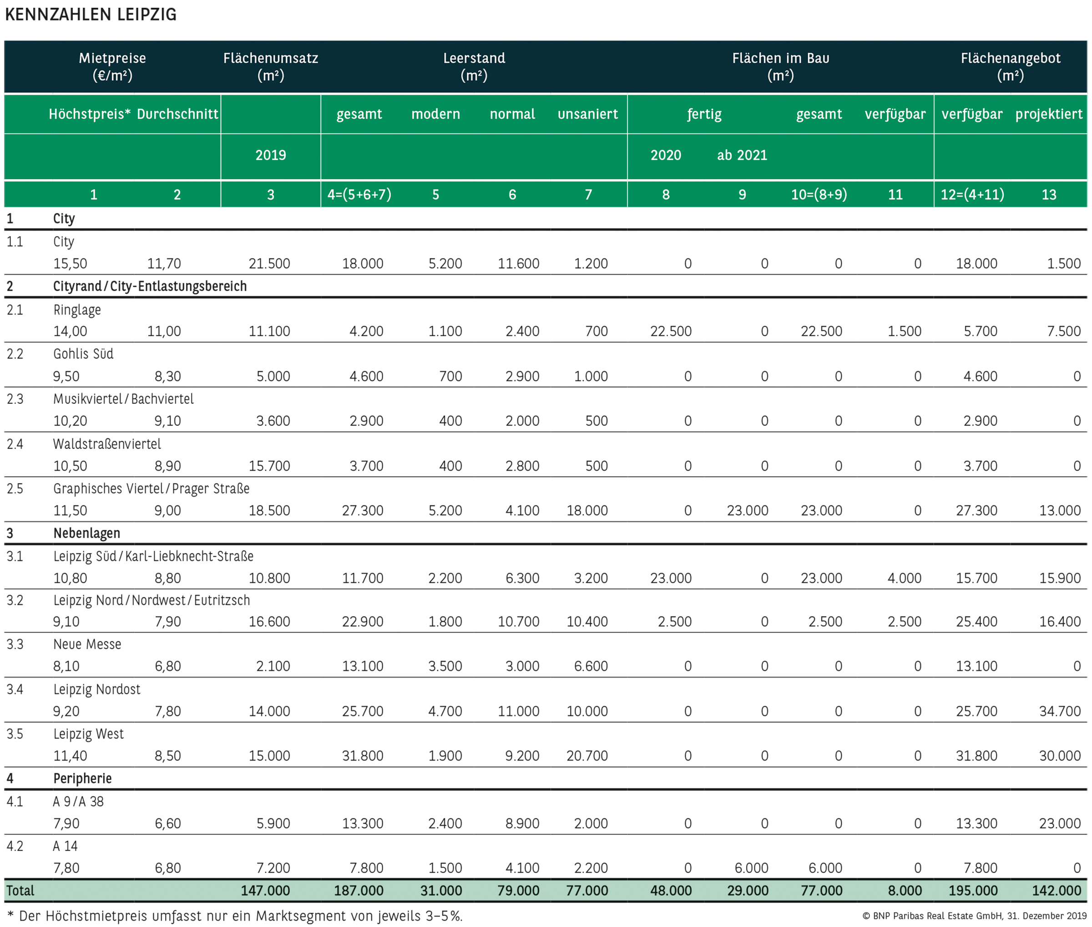
Task: Click the Total row label
Action: point(20,890)
